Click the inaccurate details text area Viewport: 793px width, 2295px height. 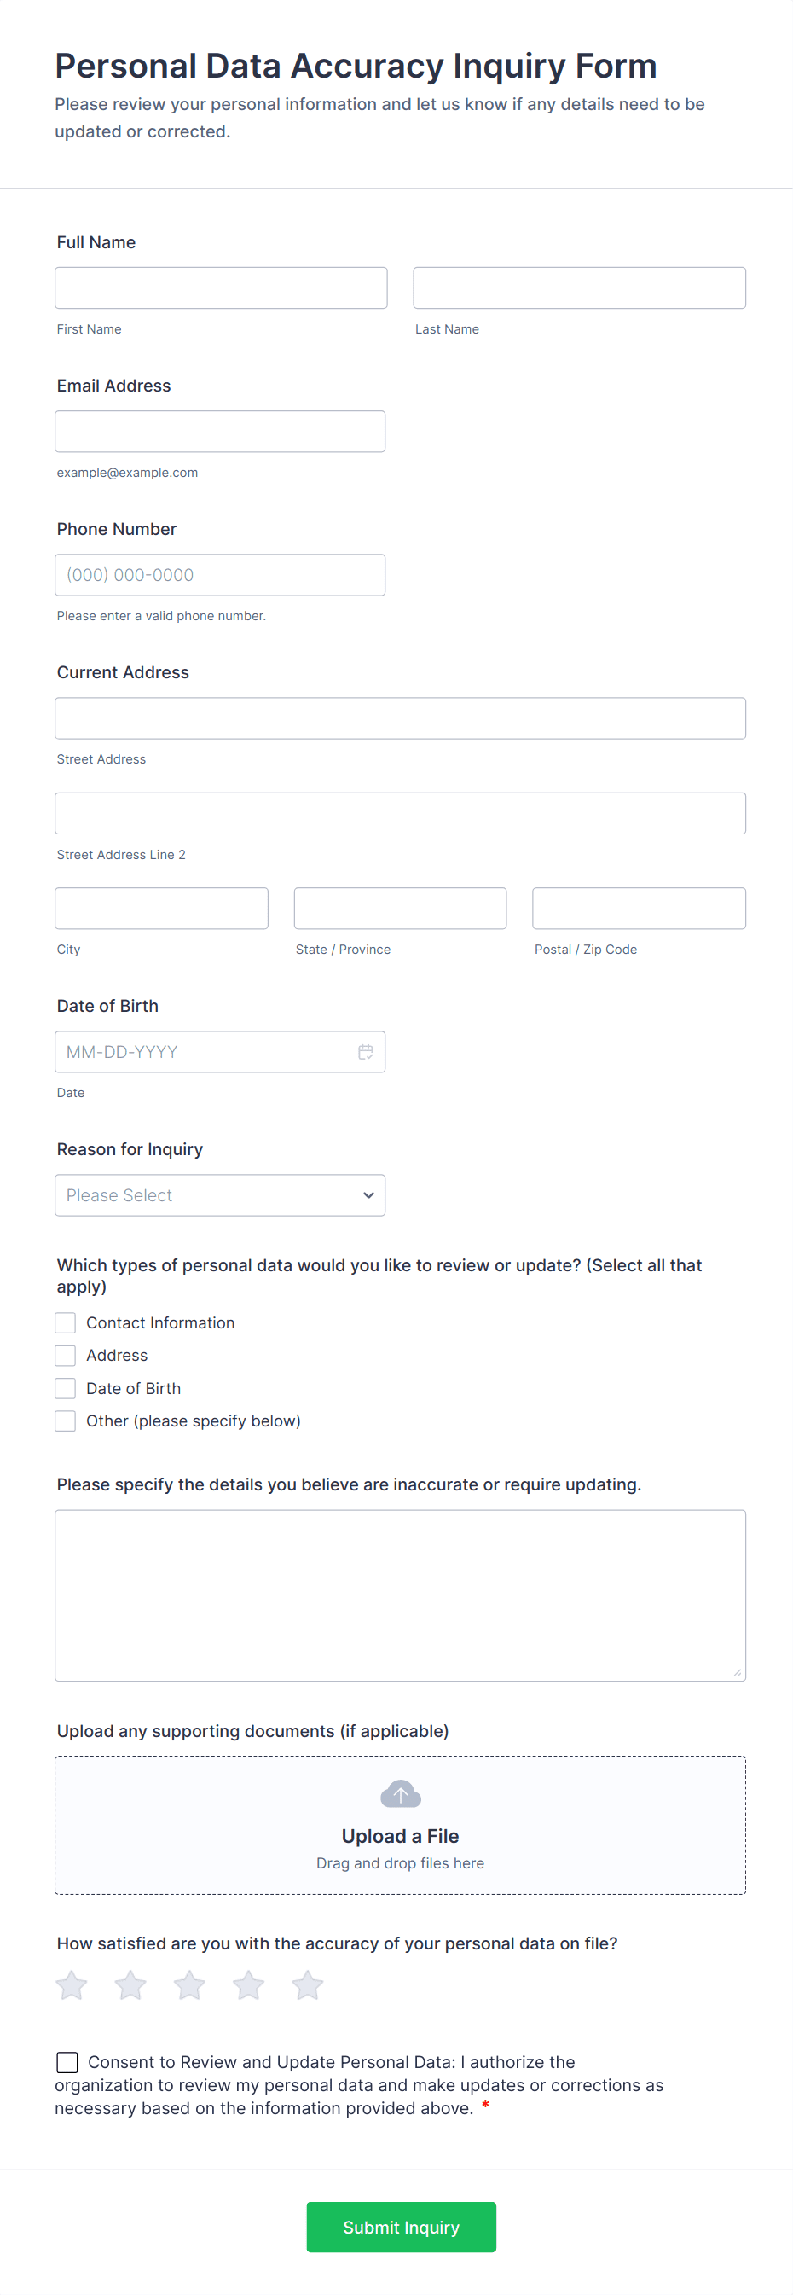400,1595
